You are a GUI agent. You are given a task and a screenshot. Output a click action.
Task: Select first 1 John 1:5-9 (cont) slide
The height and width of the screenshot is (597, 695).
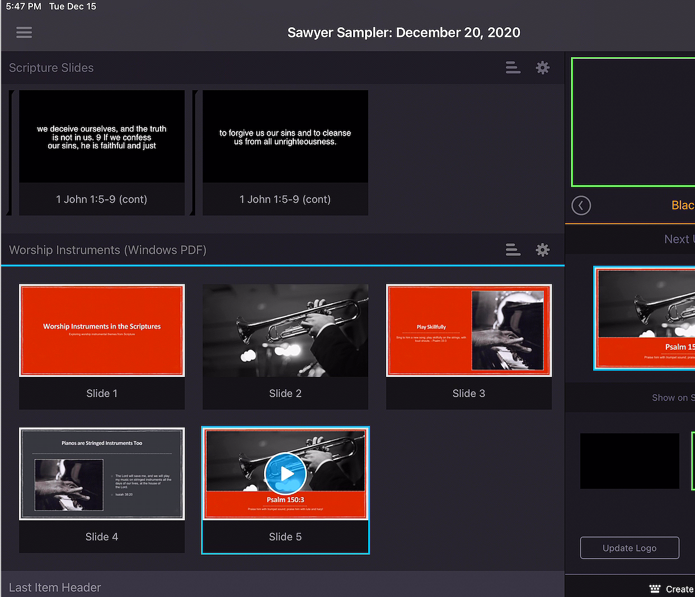pyautogui.click(x=102, y=153)
